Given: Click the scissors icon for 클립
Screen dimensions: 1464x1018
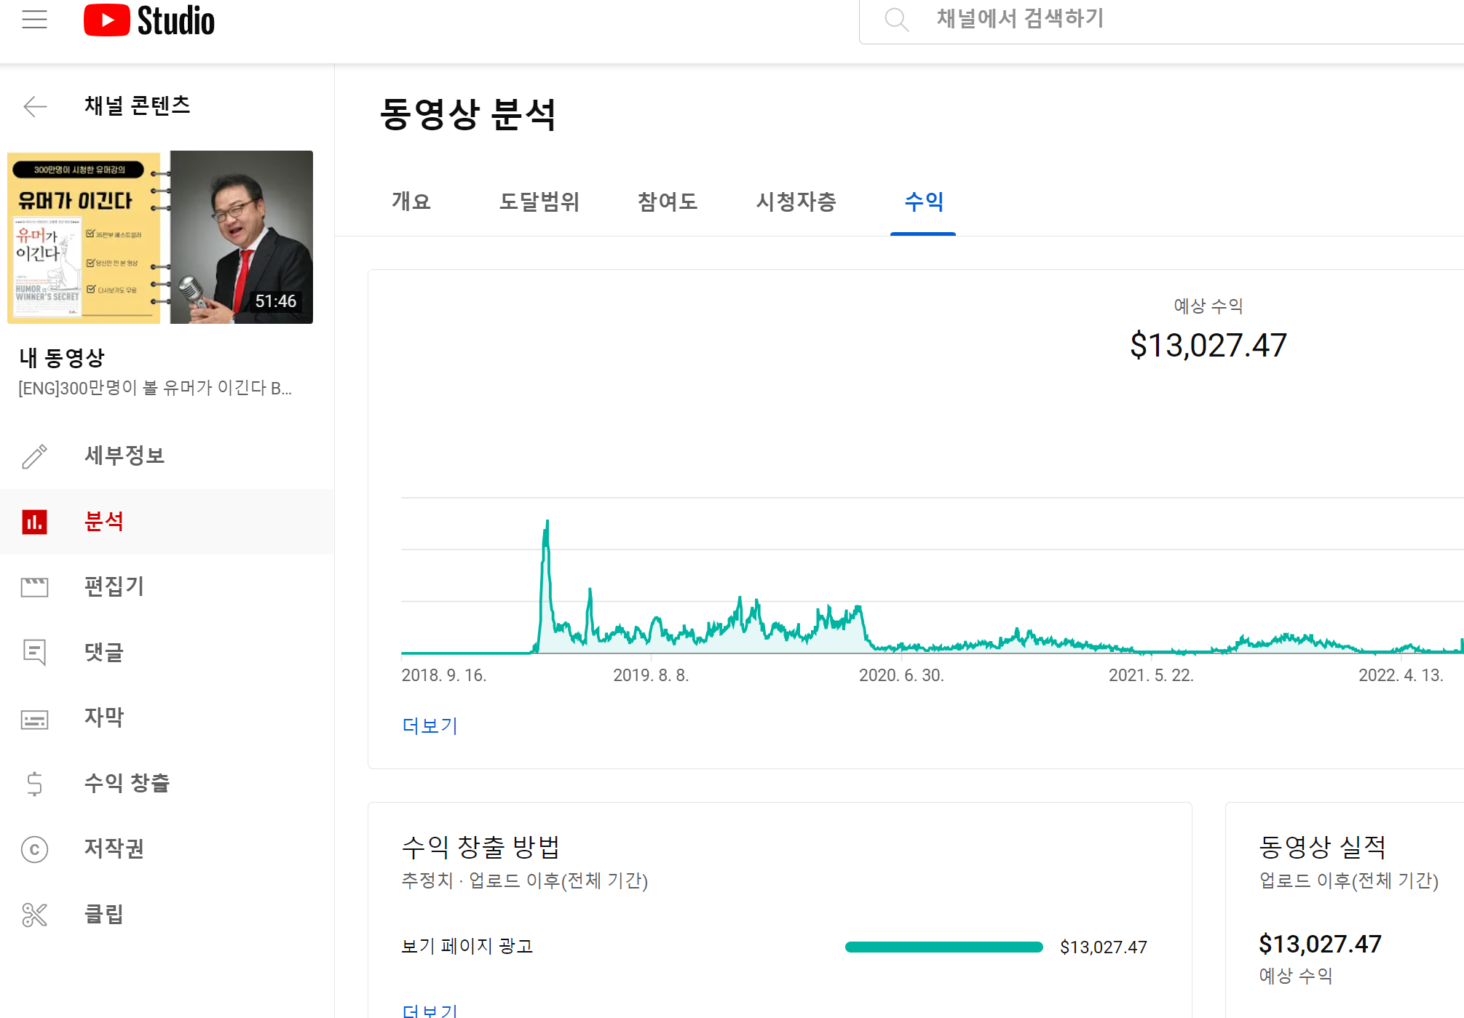Looking at the screenshot, I should click(34, 915).
